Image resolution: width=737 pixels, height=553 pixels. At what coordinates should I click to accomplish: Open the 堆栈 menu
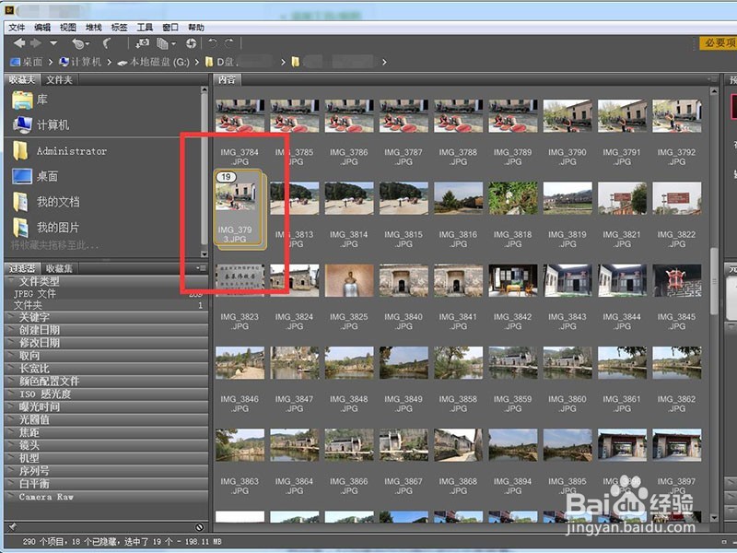[x=94, y=28]
